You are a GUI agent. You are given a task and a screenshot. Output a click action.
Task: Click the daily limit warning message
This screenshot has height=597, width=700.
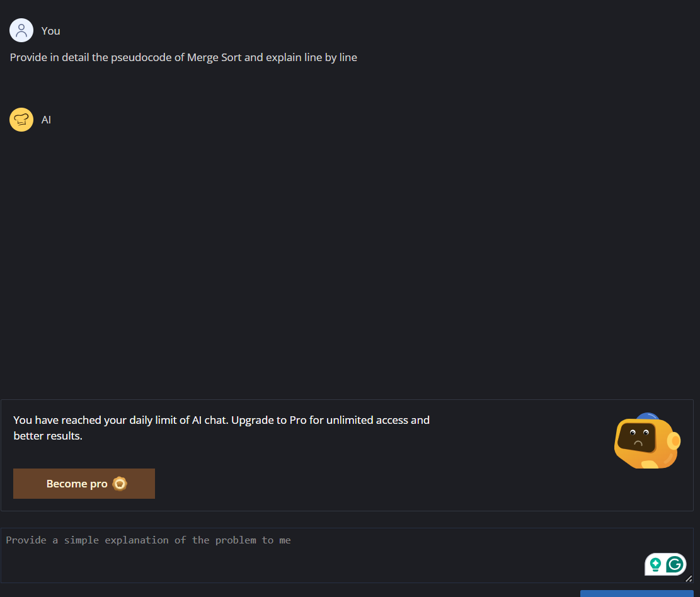(x=221, y=428)
